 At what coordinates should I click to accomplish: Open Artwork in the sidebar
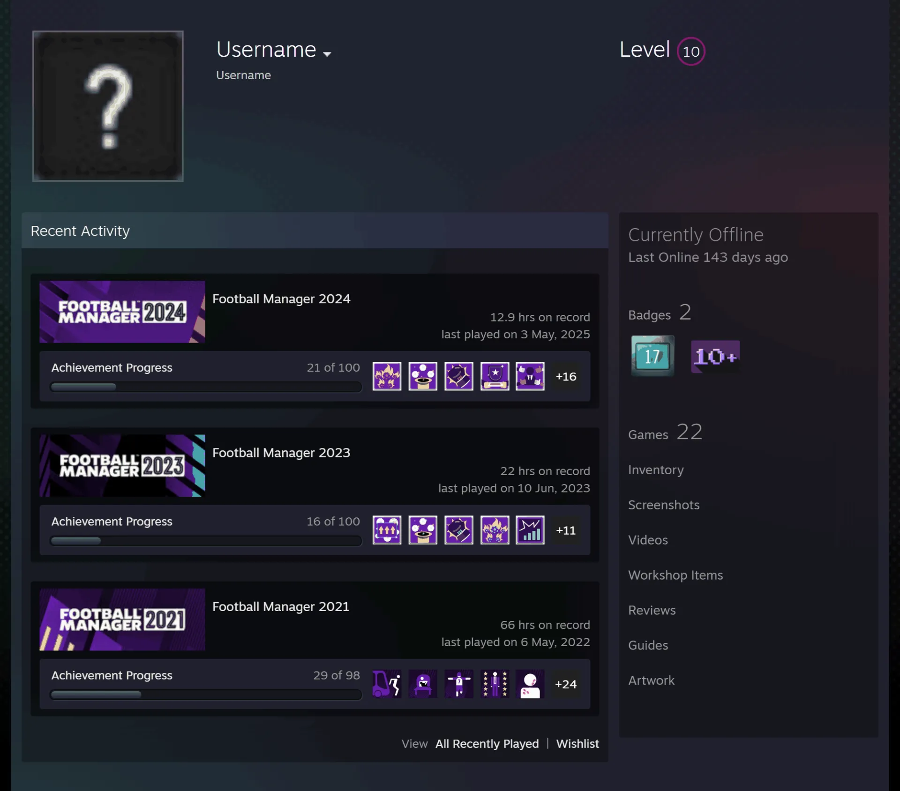click(x=651, y=680)
